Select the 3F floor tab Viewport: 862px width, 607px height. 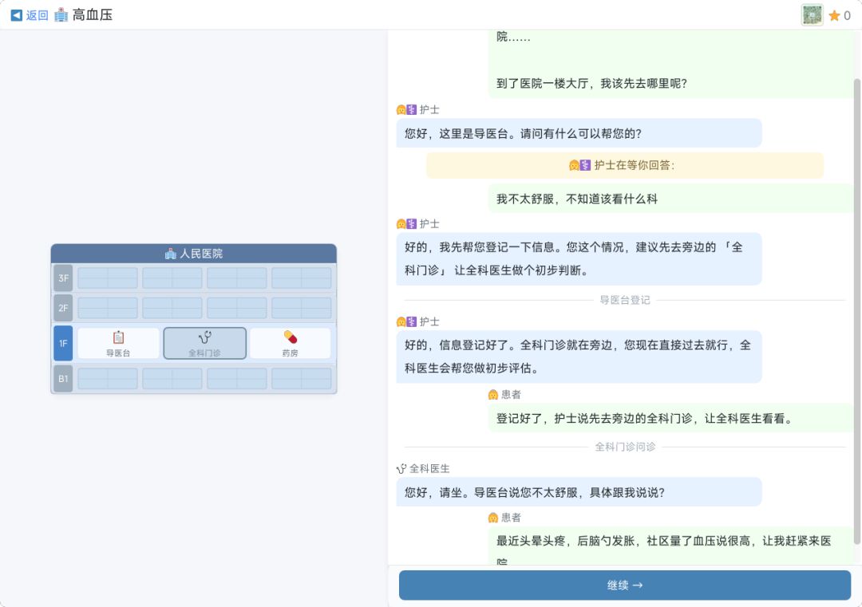coord(63,278)
